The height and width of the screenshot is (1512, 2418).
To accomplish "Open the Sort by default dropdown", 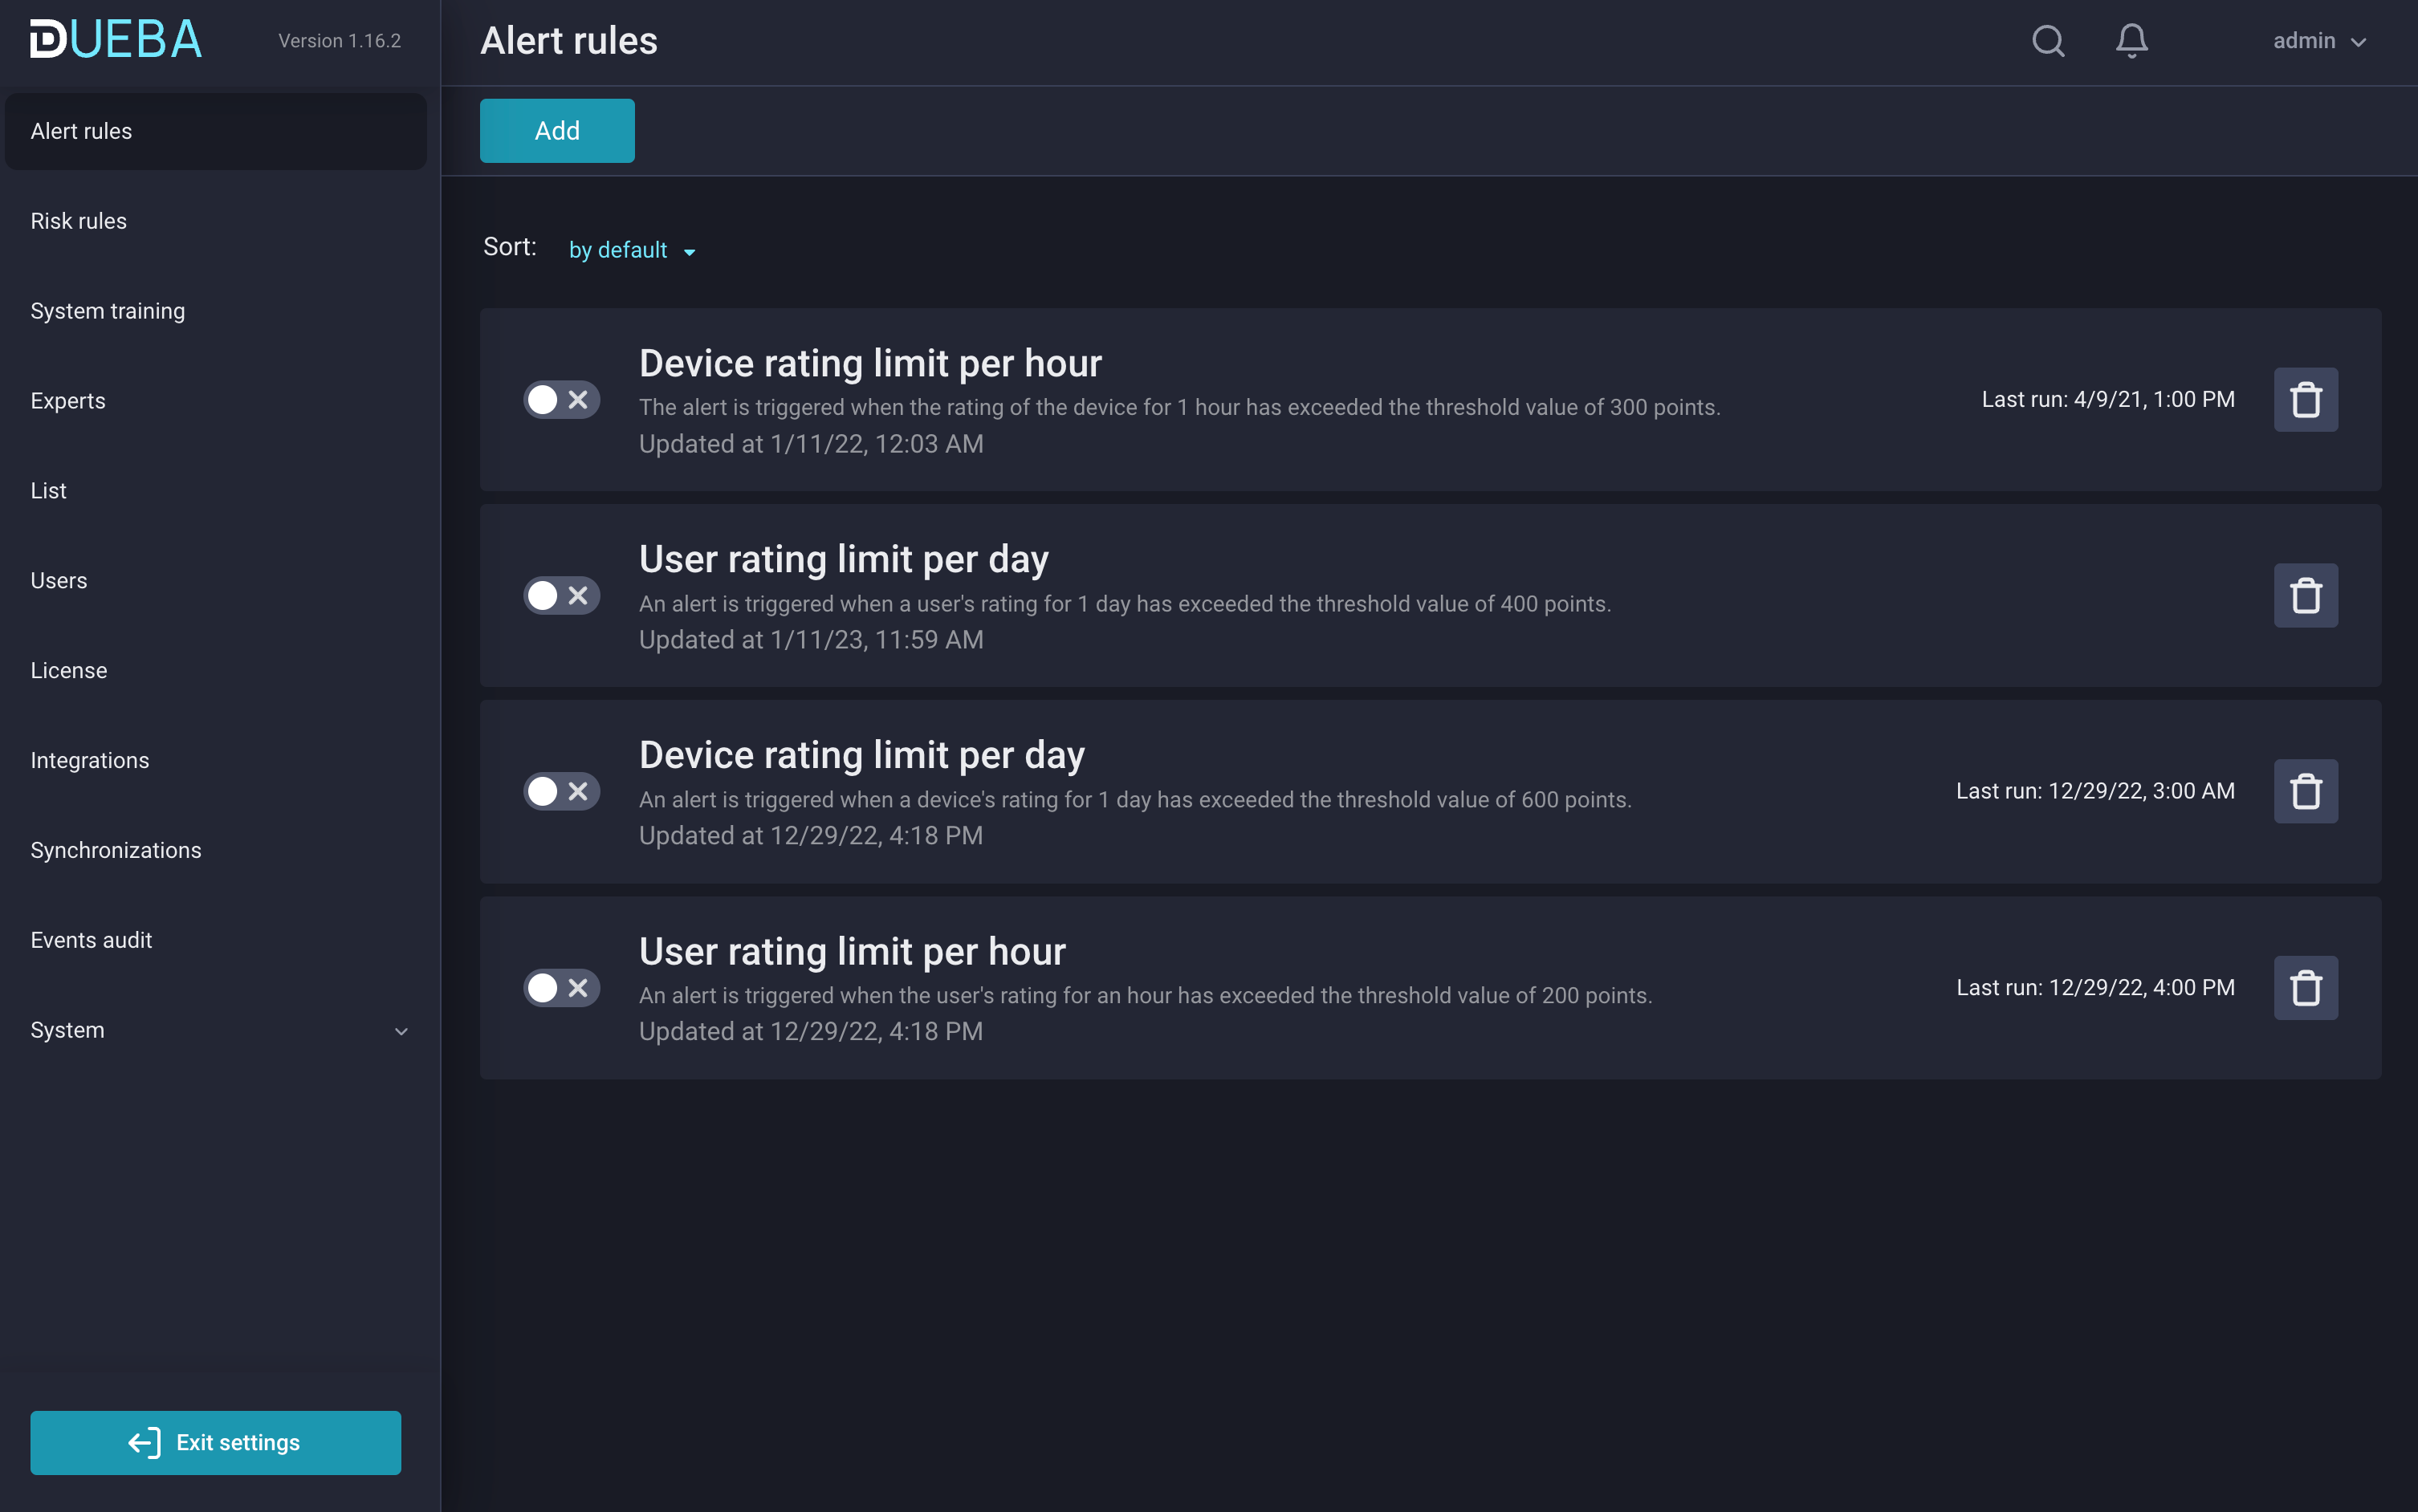I will 631,250.
